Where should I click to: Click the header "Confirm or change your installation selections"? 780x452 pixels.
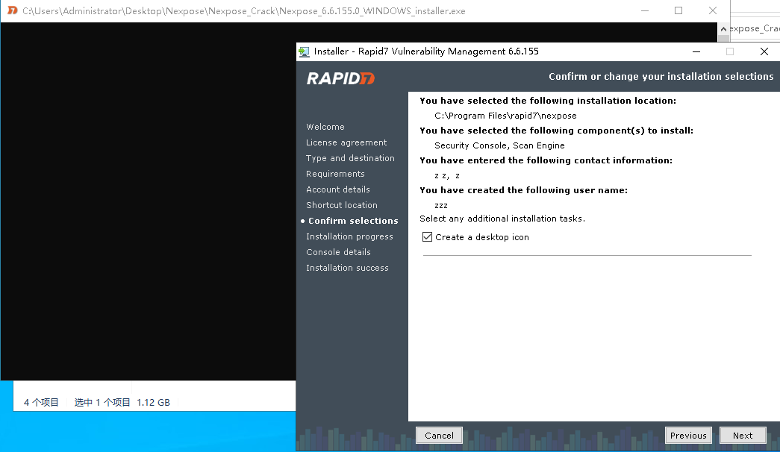tap(661, 77)
